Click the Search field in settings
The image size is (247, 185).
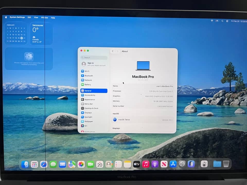point(94,58)
